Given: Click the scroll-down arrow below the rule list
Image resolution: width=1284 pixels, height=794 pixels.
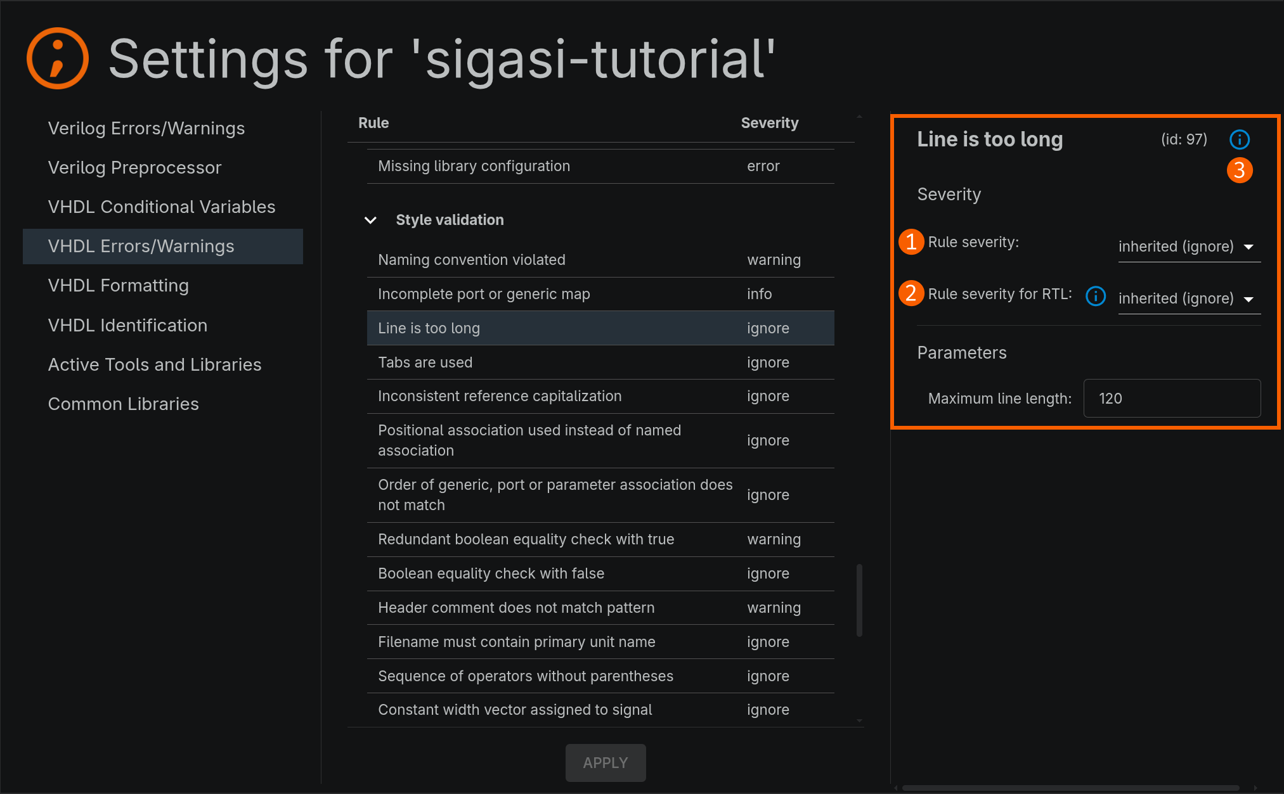Looking at the screenshot, I should [x=859, y=720].
